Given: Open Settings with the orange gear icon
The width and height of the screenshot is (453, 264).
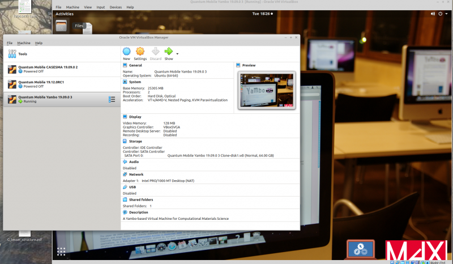Looking at the screenshot, I should pyautogui.click(x=140, y=52).
